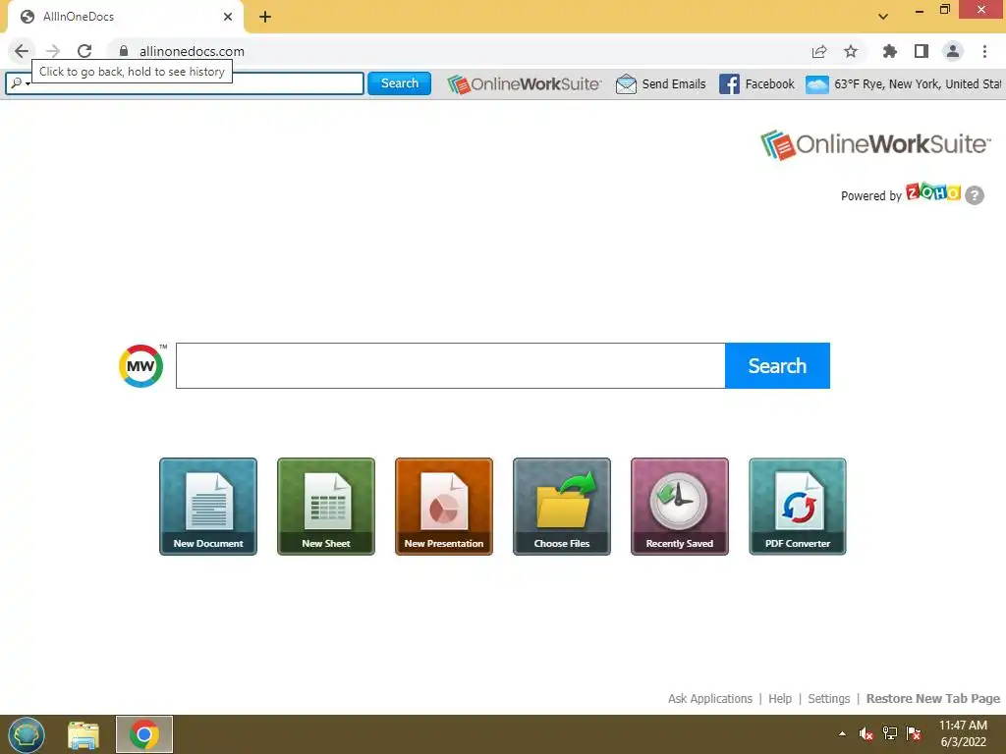
Task: Click the gray help question mark icon
Action: [x=975, y=195]
